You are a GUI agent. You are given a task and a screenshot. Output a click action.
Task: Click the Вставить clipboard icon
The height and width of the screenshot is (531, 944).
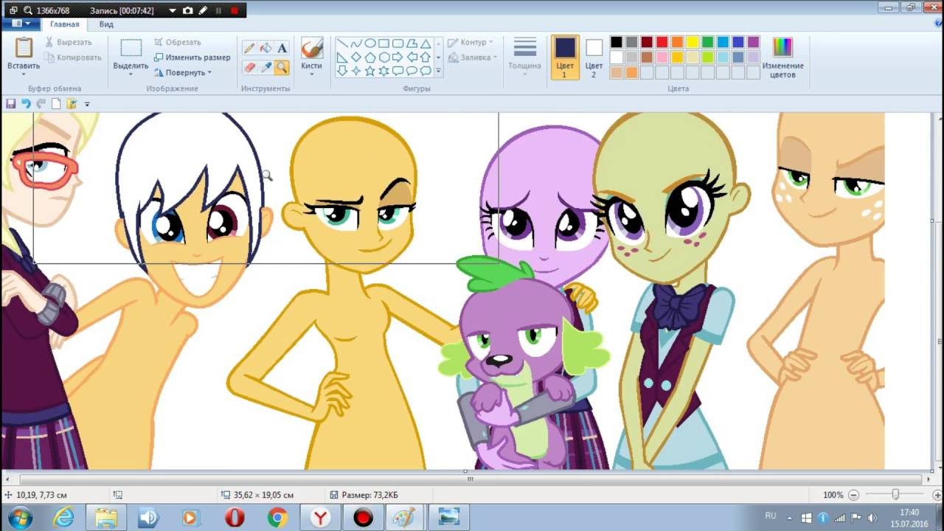[24, 47]
